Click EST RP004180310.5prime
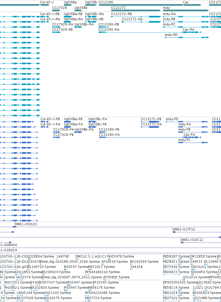The image size is (221, 302). coord(102,272)
